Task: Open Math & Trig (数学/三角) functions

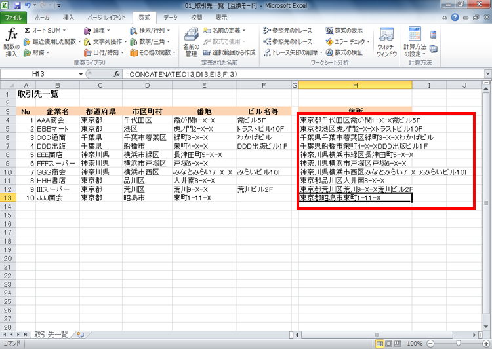Action: coord(150,41)
